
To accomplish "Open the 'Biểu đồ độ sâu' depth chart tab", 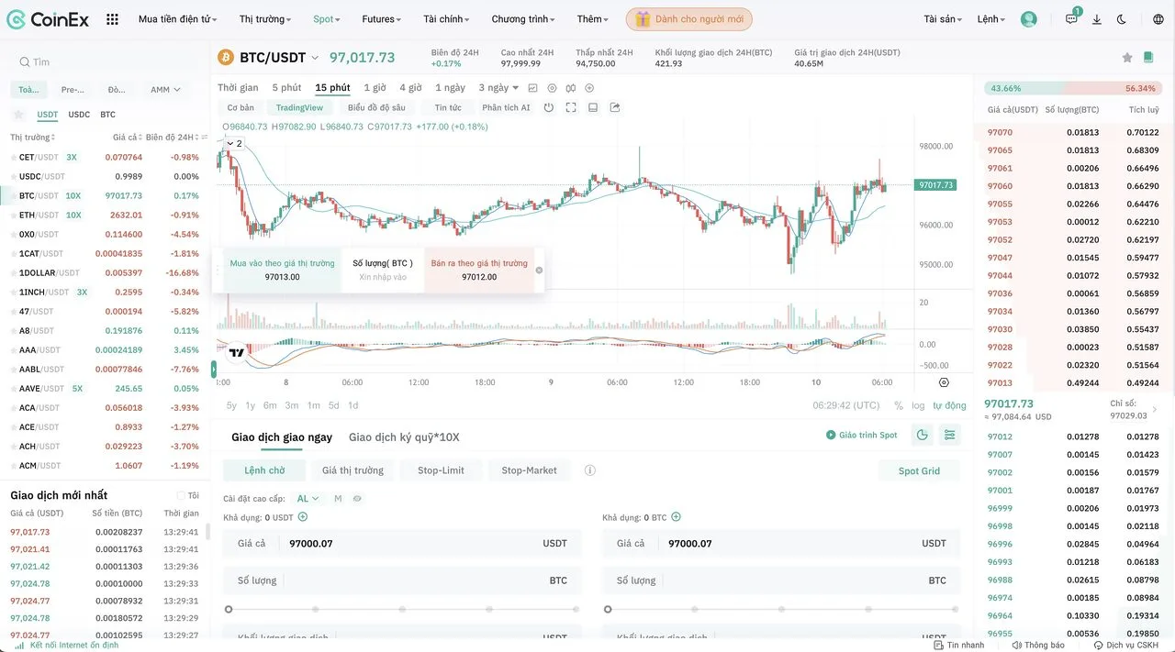I will click(x=376, y=107).
